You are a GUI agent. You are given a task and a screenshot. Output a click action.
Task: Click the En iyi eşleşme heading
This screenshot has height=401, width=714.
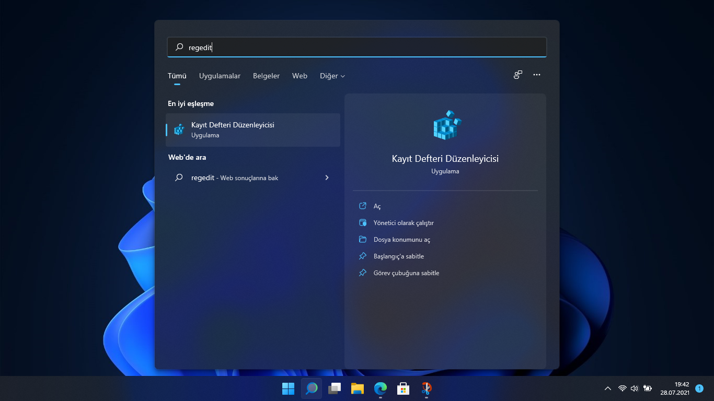(x=191, y=103)
